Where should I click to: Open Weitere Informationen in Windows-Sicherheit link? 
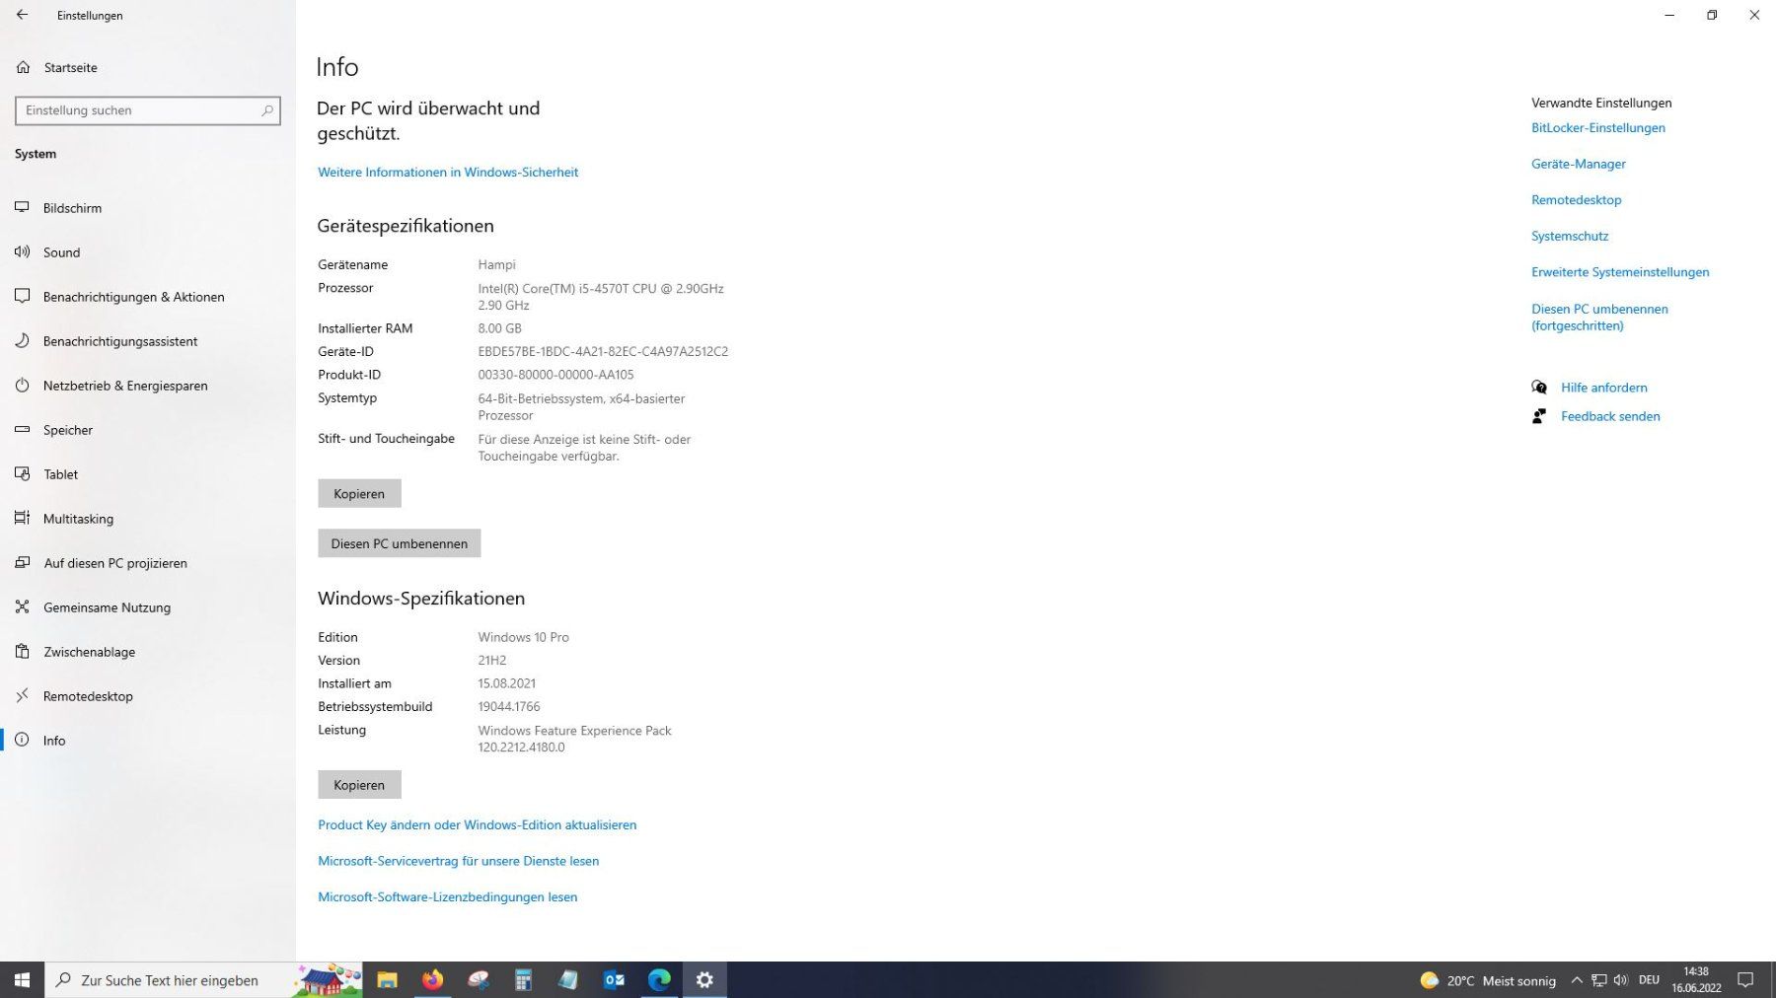448,173
